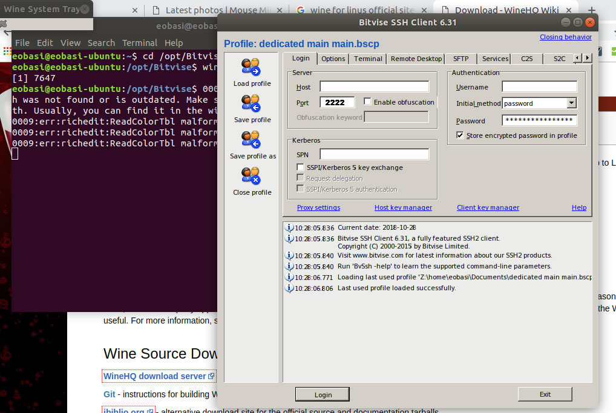Click the info icon beside Current date log entry

click(289, 228)
